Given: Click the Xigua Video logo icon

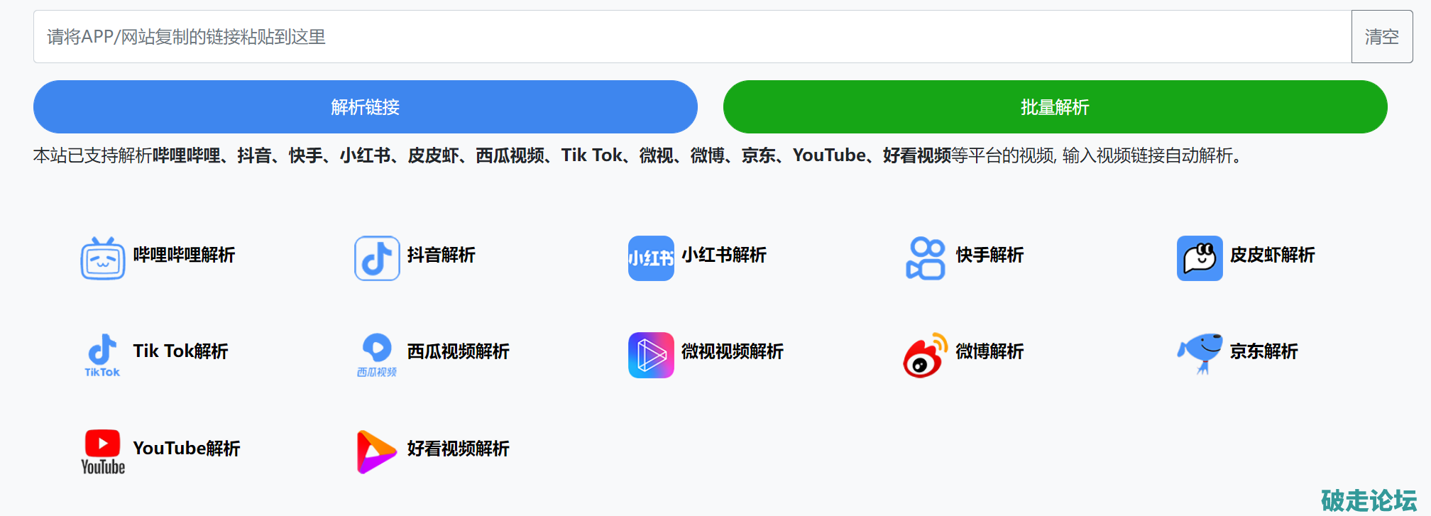Looking at the screenshot, I should click(377, 355).
